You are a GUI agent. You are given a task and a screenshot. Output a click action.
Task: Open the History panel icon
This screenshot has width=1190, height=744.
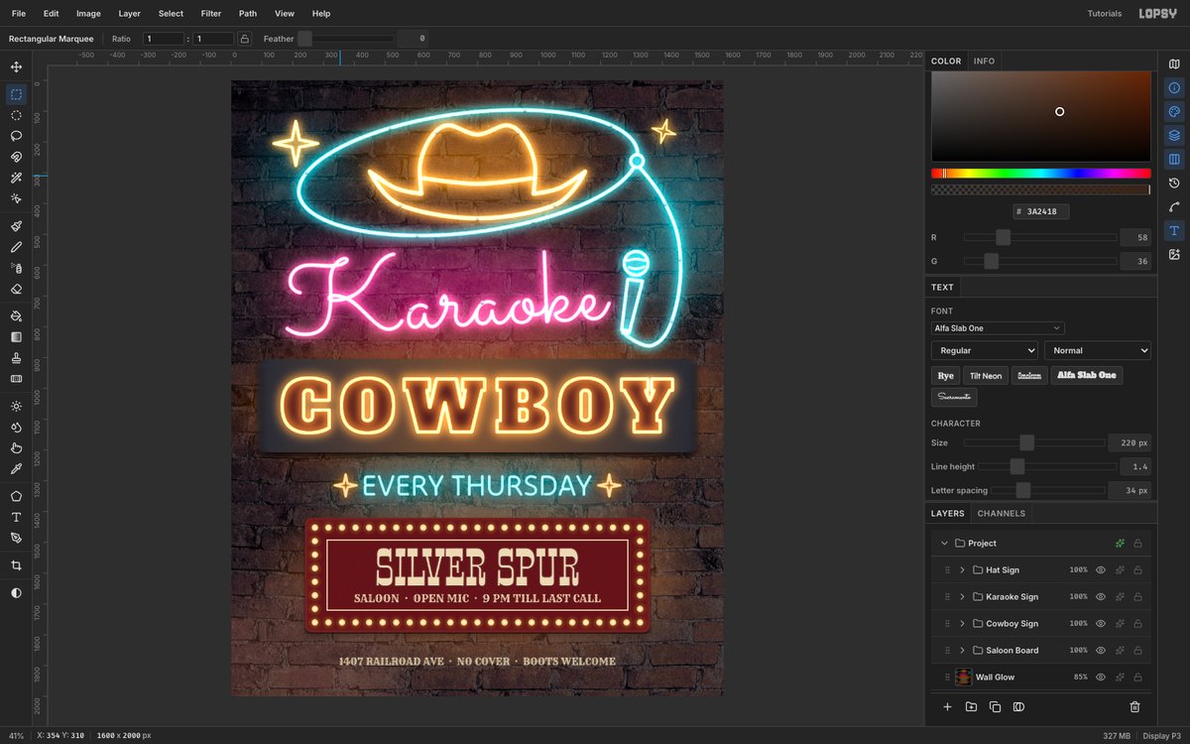(1174, 183)
